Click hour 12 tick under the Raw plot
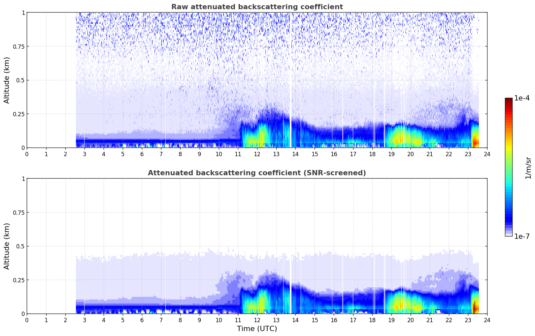535x336 pixels. point(257,154)
